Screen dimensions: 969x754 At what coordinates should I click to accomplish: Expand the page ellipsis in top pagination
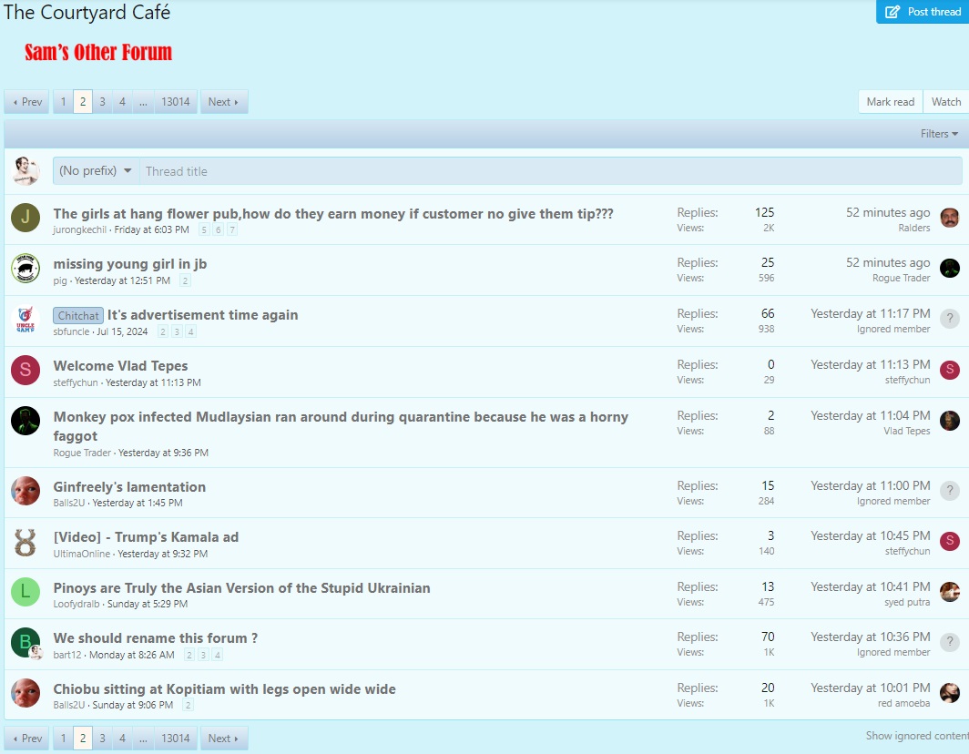coord(143,102)
